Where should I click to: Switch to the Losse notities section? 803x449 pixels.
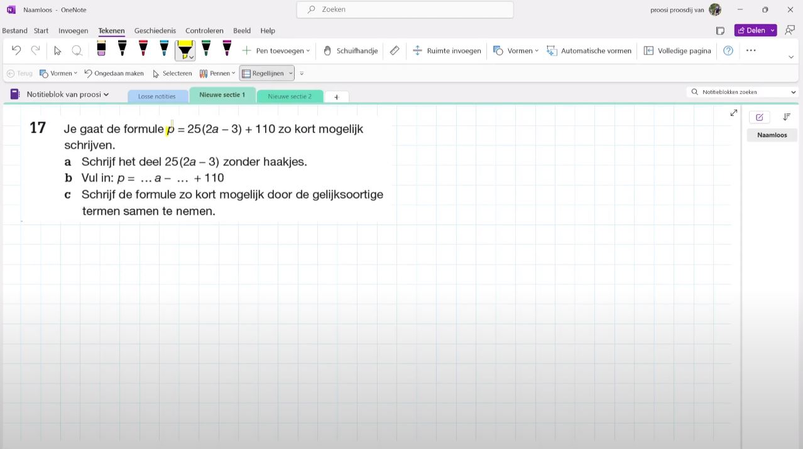[x=157, y=97]
